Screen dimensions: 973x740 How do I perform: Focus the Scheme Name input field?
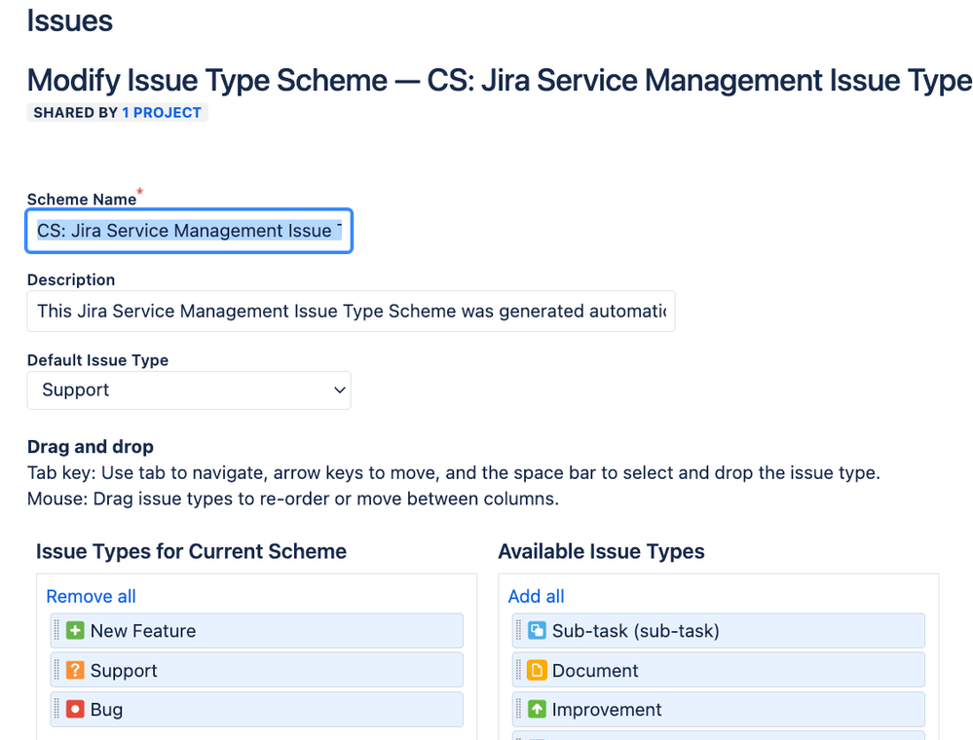click(189, 231)
